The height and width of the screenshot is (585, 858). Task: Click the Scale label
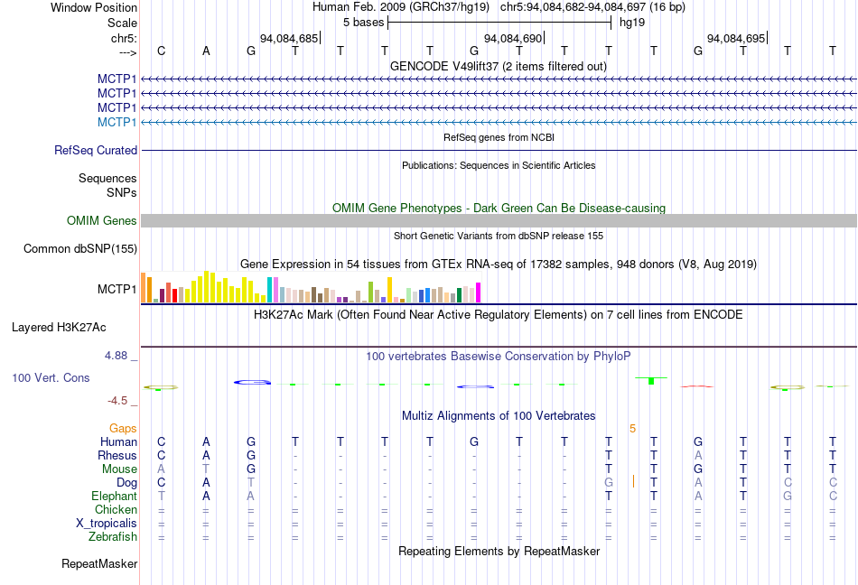click(123, 23)
